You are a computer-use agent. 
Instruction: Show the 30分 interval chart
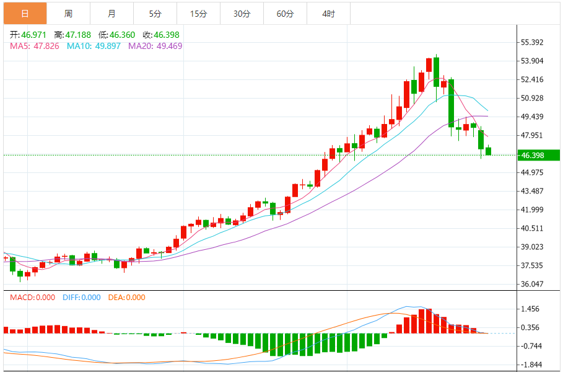[x=242, y=13]
